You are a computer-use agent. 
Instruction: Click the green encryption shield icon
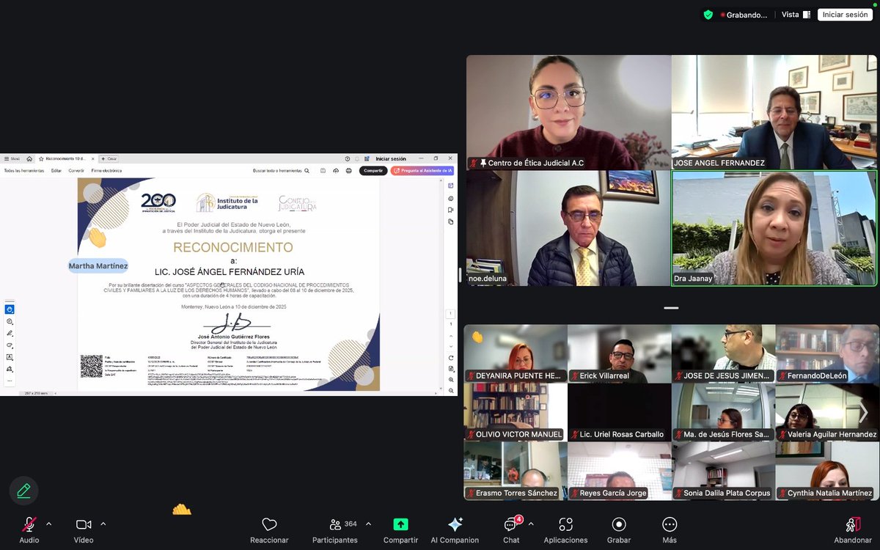click(x=708, y=15)
